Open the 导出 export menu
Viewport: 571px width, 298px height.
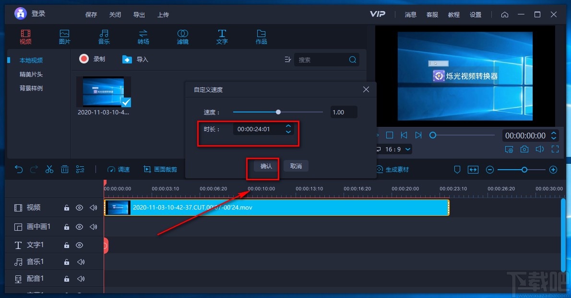139,14
